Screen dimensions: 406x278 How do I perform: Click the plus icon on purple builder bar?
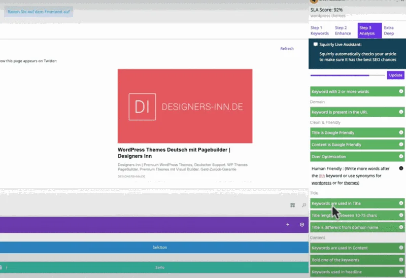point(288,225)
